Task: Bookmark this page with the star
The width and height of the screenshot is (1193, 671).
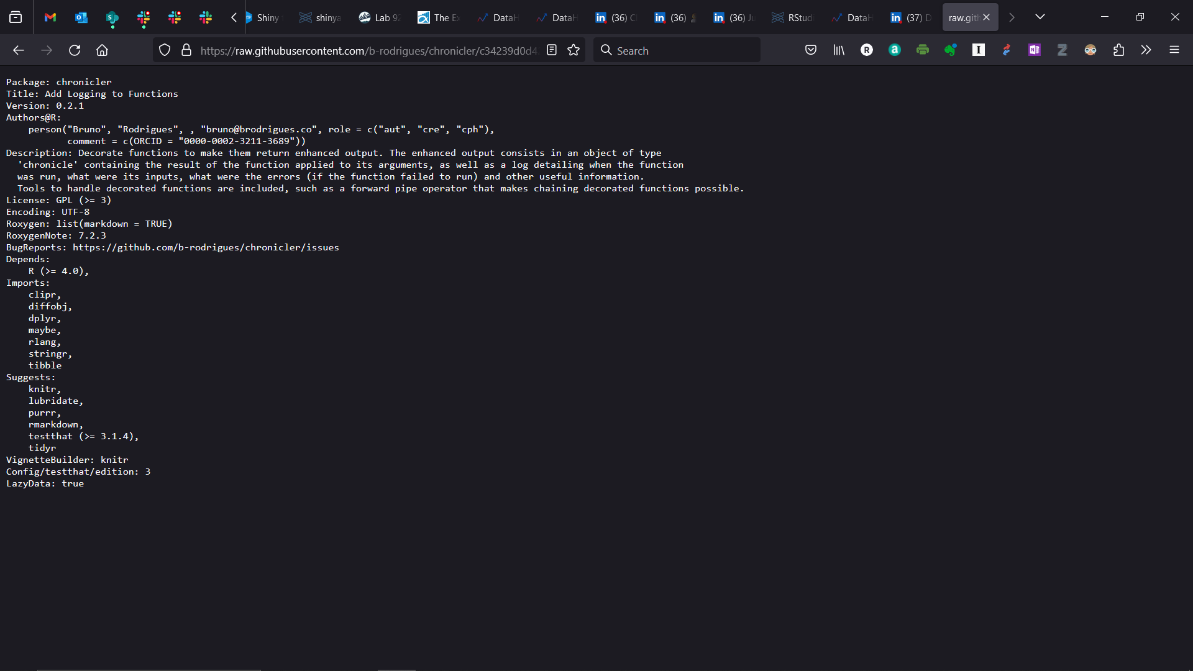Action: click(x=574, y=50)
